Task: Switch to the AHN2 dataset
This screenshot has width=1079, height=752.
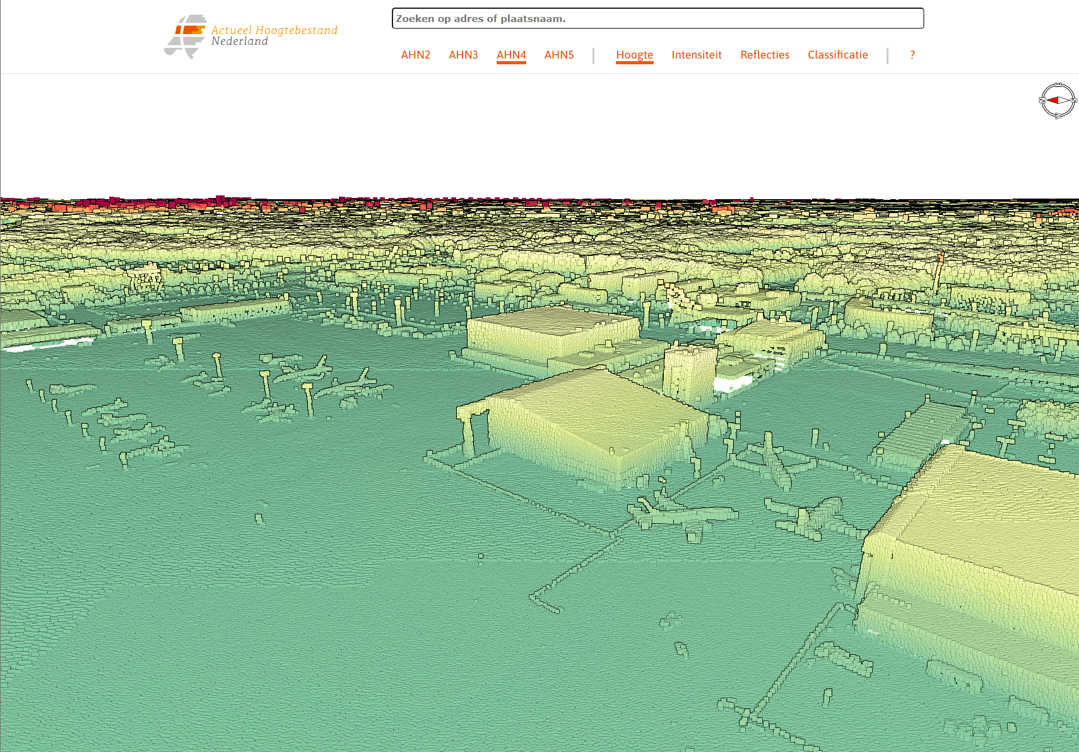Action: pyautogui.click(x=415, y=55)
